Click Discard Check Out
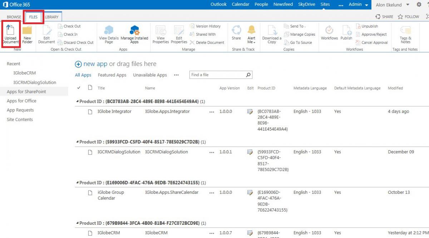This screenshot has height=238, width=429. [76, 42]
